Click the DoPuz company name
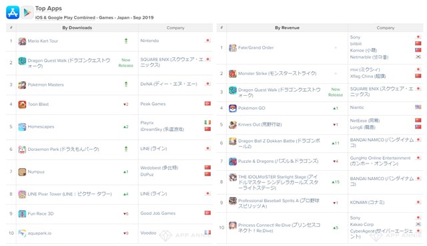 (x=147, y=174)
